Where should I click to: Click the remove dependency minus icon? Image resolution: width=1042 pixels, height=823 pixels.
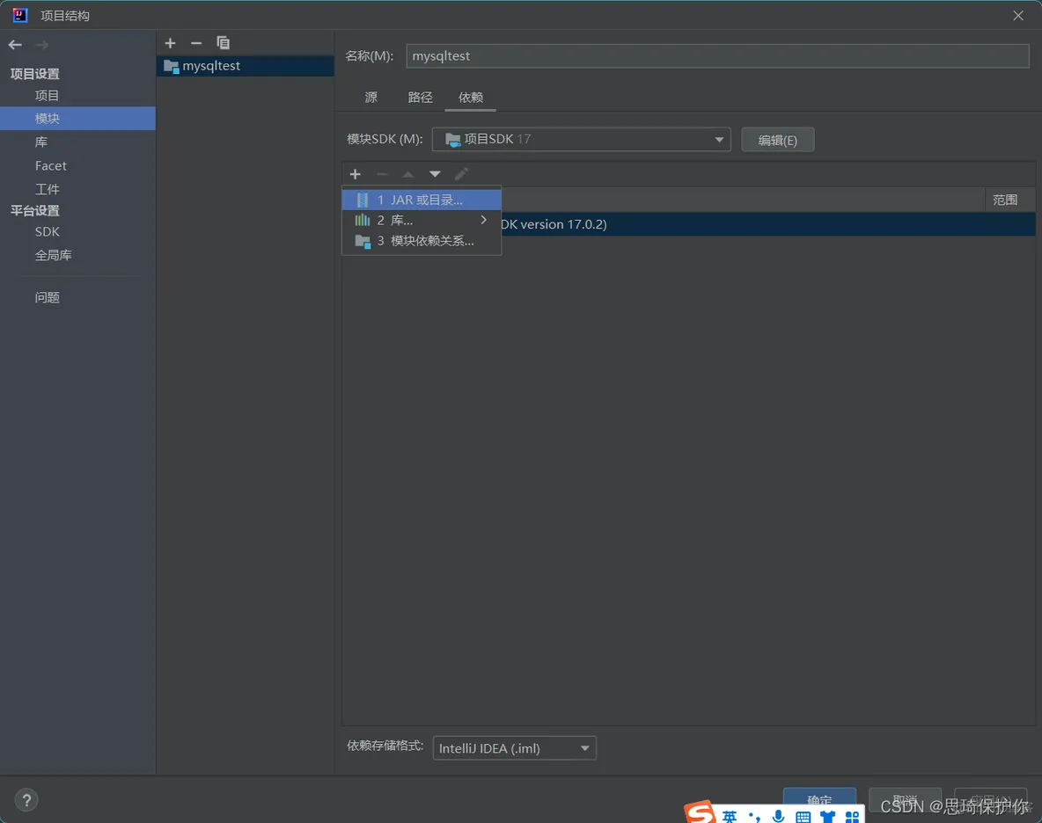pos(381,174)
